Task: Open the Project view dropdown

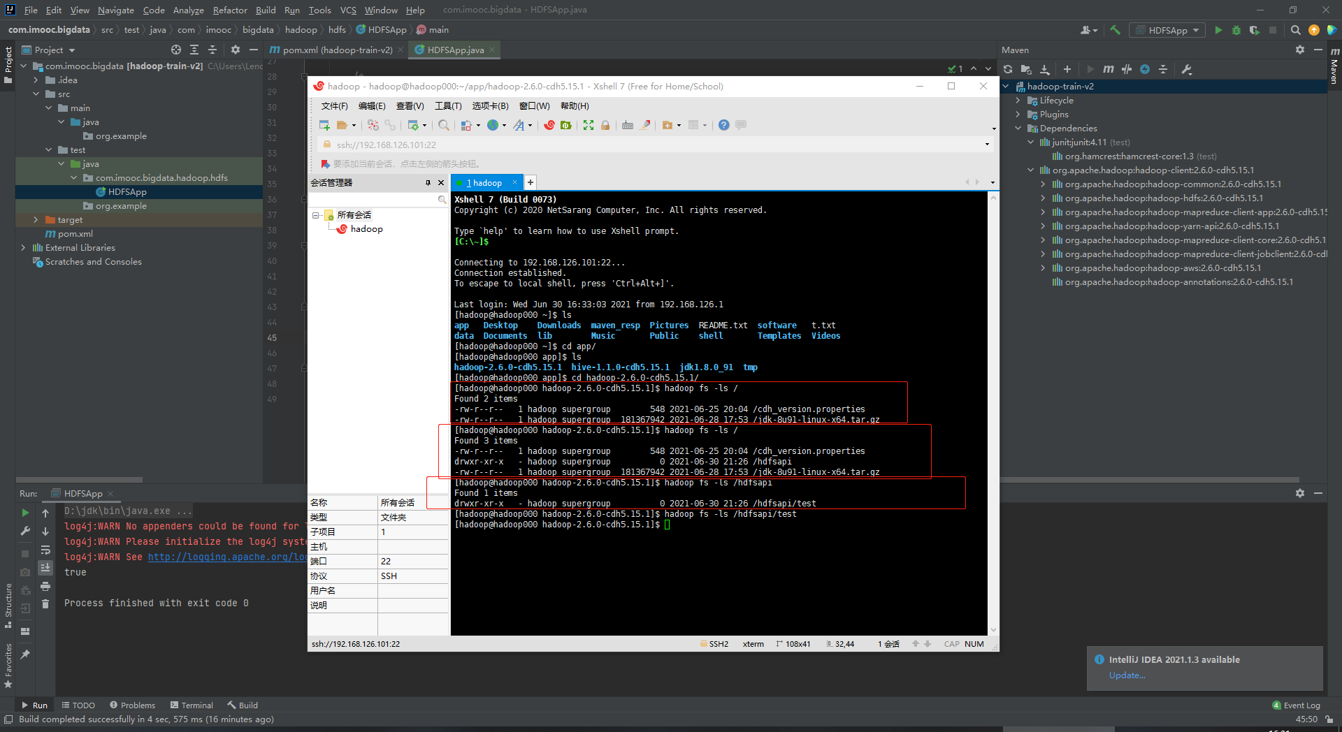Action: pyautogui.click(x=49, y=50)
